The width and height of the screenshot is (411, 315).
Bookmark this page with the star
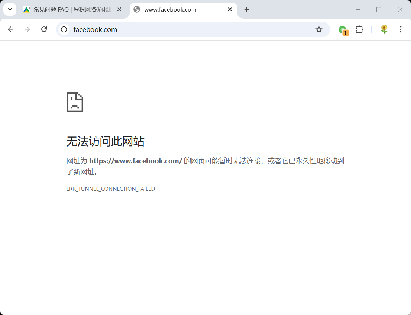319,29
